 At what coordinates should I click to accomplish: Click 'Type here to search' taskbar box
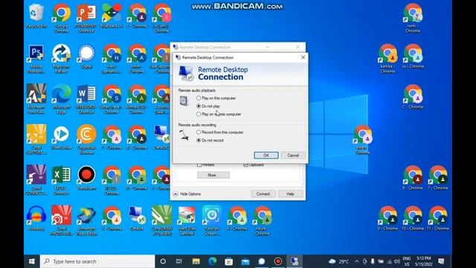point(97,261)
